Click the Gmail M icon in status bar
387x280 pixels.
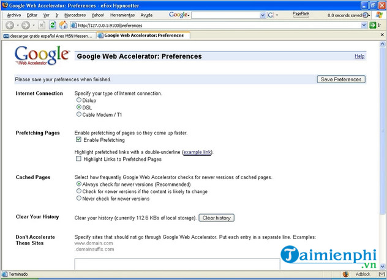coord(381,274)
